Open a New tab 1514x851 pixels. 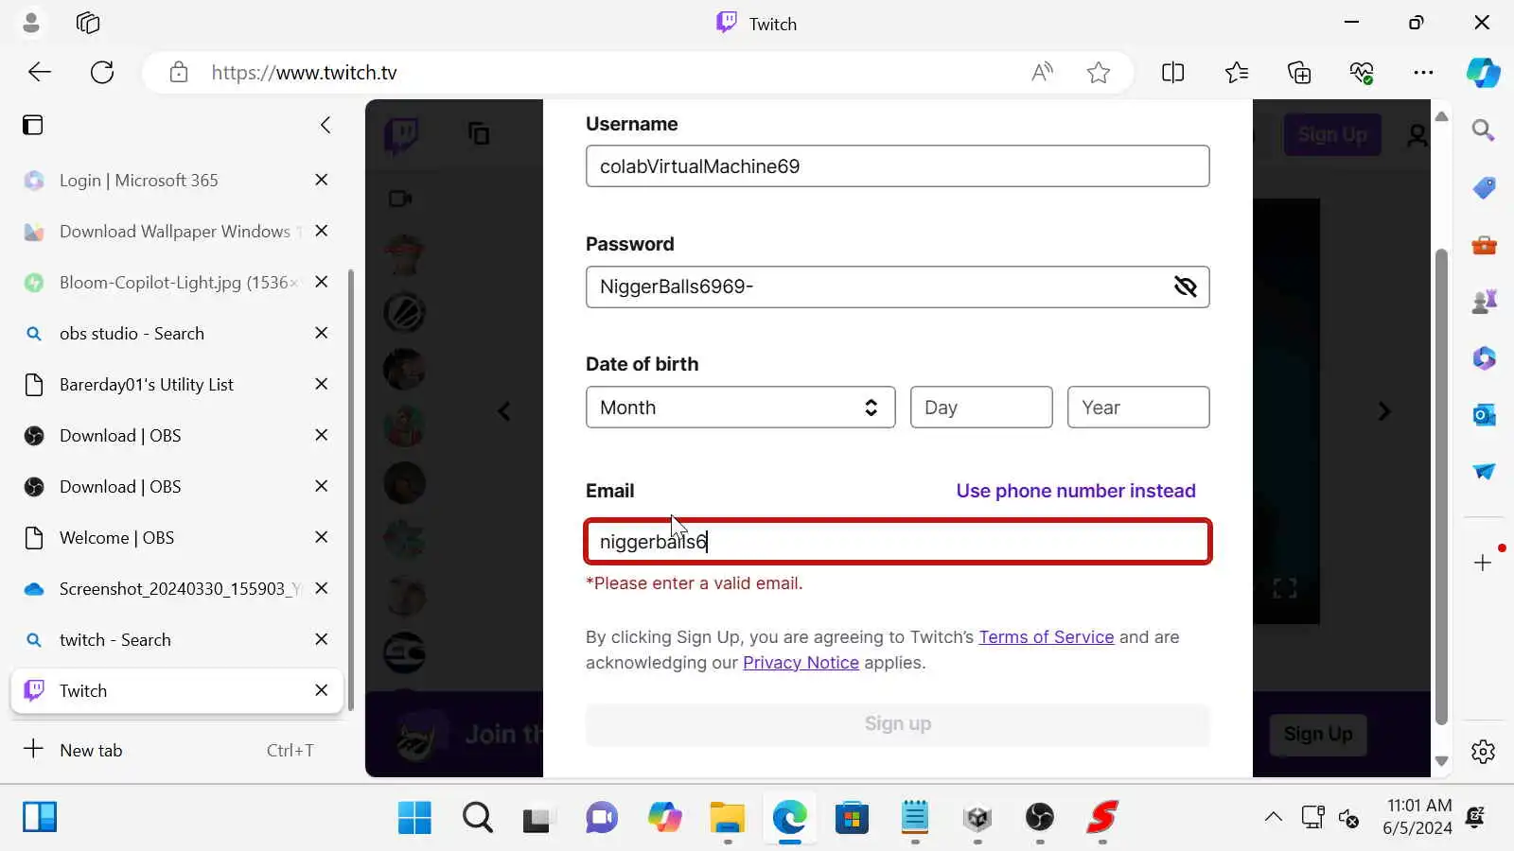(x=177, y=750)
